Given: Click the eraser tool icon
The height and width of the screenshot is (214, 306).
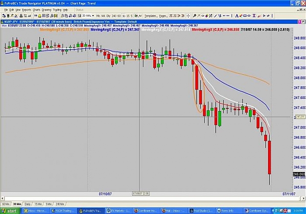Looking at the screenshot, I should coord(207,16).
